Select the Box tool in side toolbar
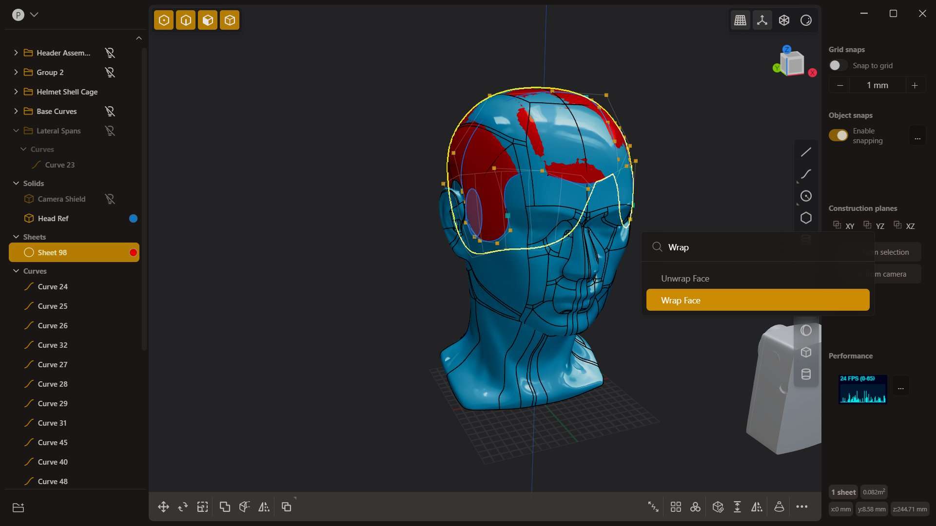This screenshot has height=526, width=936. pyautogui.click(x=806, y=352)
